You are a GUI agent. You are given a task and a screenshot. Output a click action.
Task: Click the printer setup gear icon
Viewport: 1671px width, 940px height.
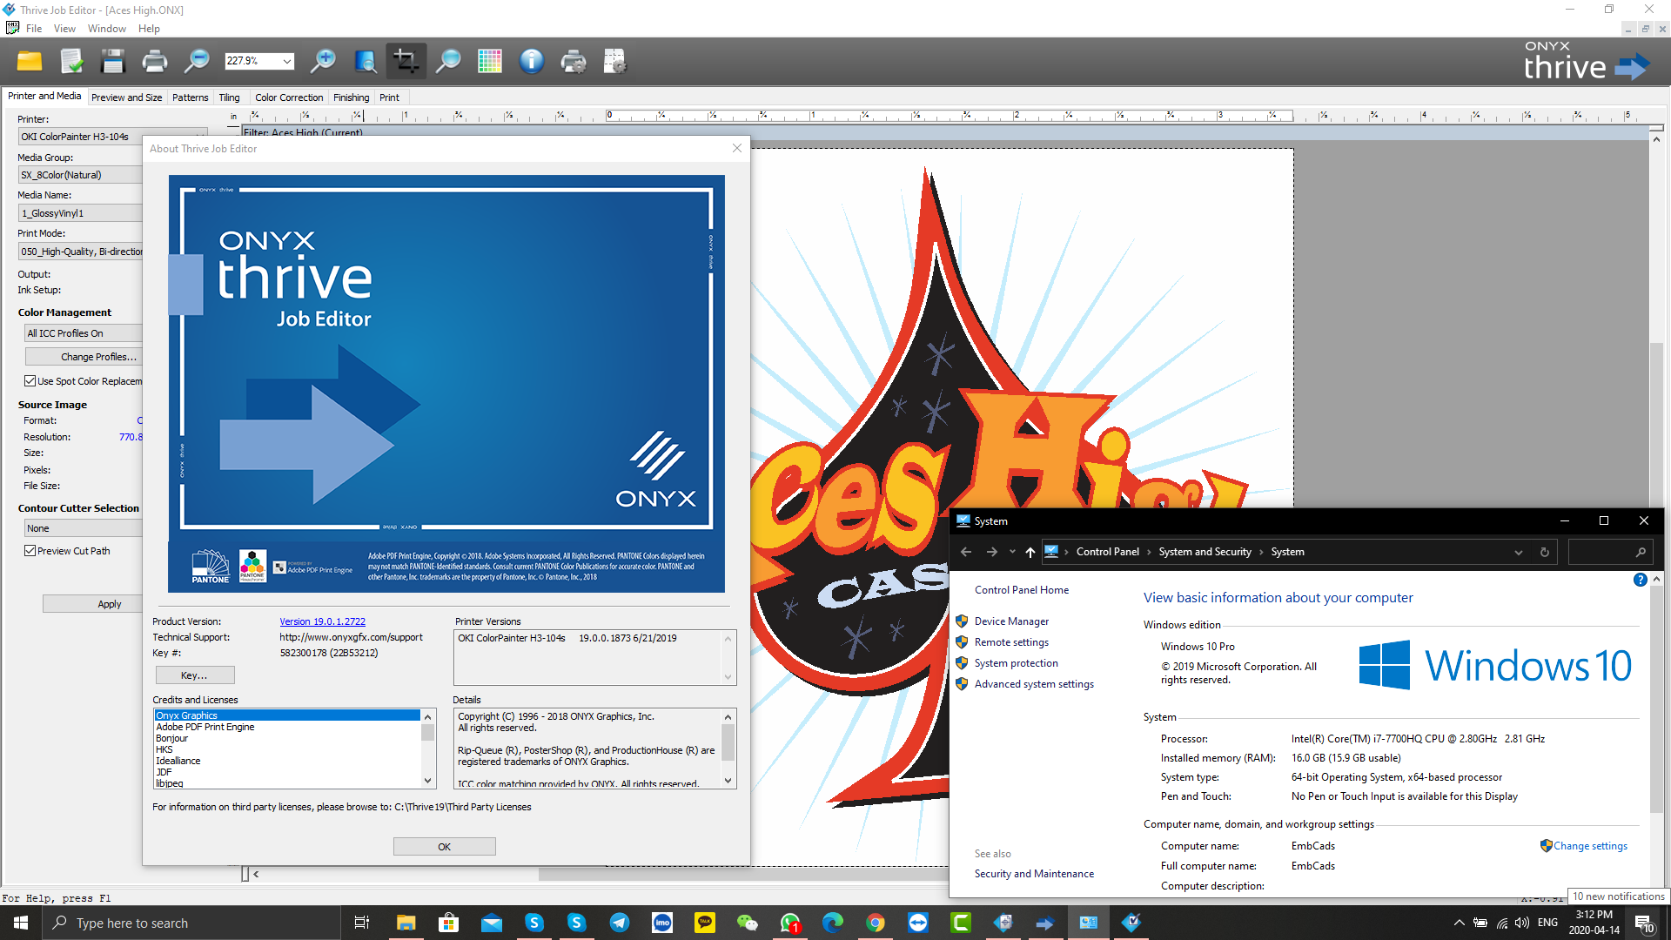[x=573, y=61]
